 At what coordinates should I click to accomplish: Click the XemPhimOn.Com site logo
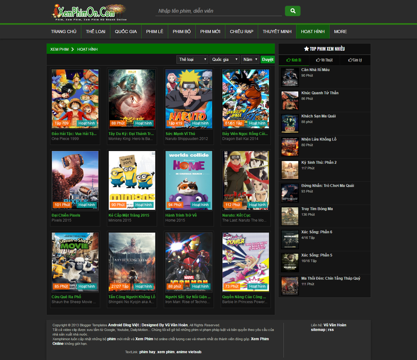coord(89,12)
